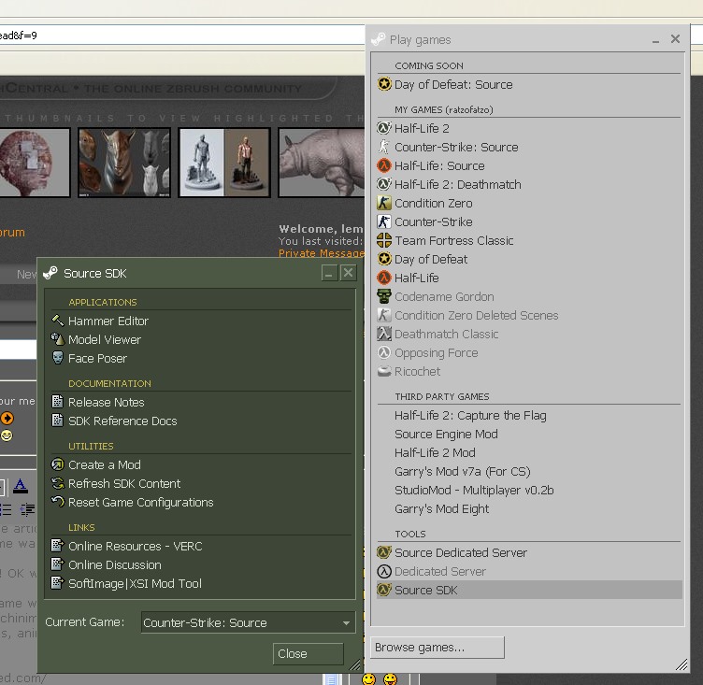
Task: Click the original Half-Life icon
Action: pos(384,278)
